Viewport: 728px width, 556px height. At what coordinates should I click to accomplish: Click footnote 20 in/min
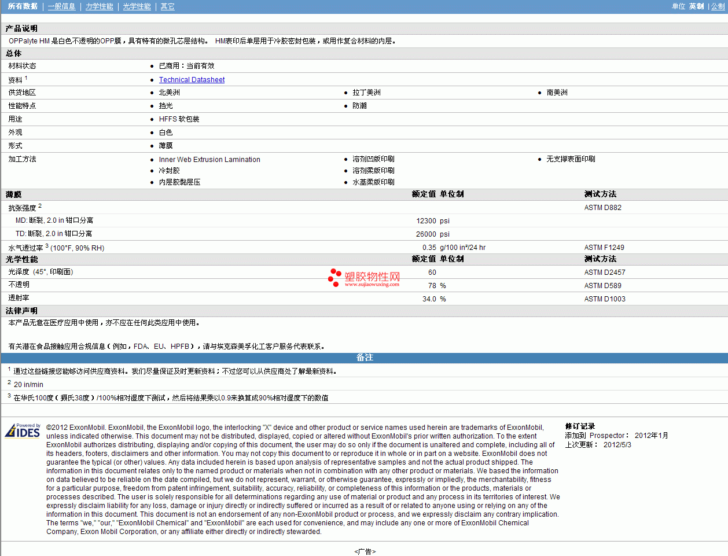pos(28,385)
